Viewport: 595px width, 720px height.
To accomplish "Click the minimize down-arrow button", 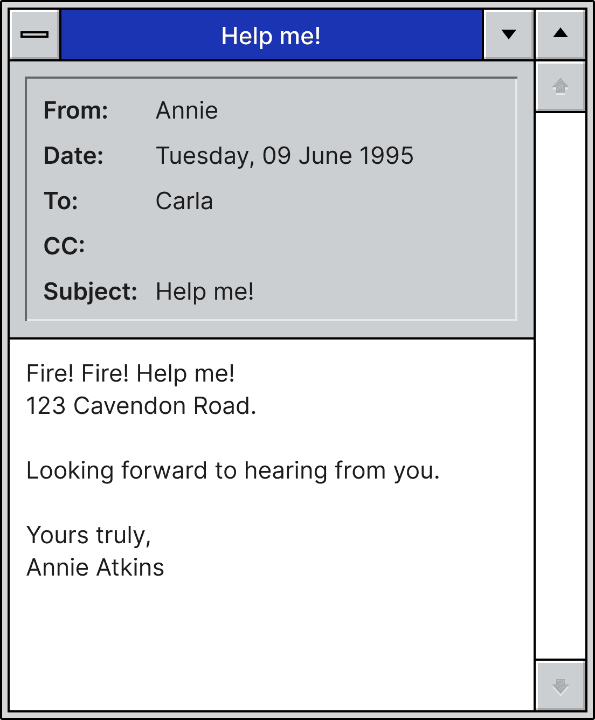I will (508, 34).
